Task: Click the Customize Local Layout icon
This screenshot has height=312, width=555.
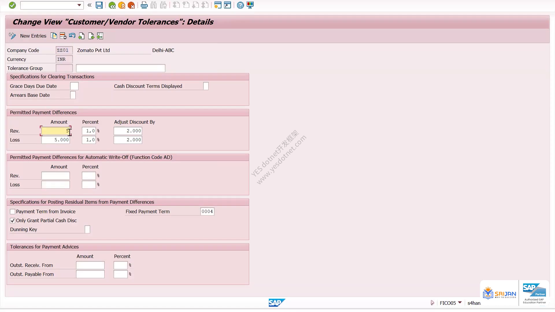Action: tap(250, 5)
